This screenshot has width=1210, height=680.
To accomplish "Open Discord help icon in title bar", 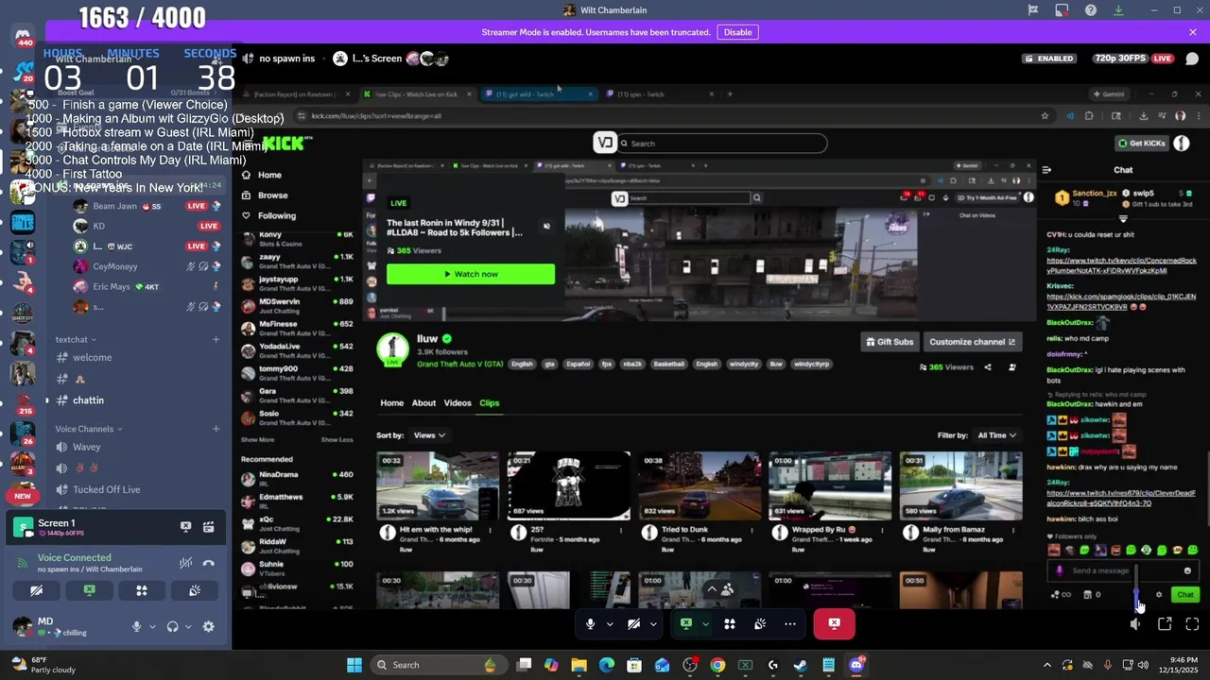I will tap(1091, 10).
